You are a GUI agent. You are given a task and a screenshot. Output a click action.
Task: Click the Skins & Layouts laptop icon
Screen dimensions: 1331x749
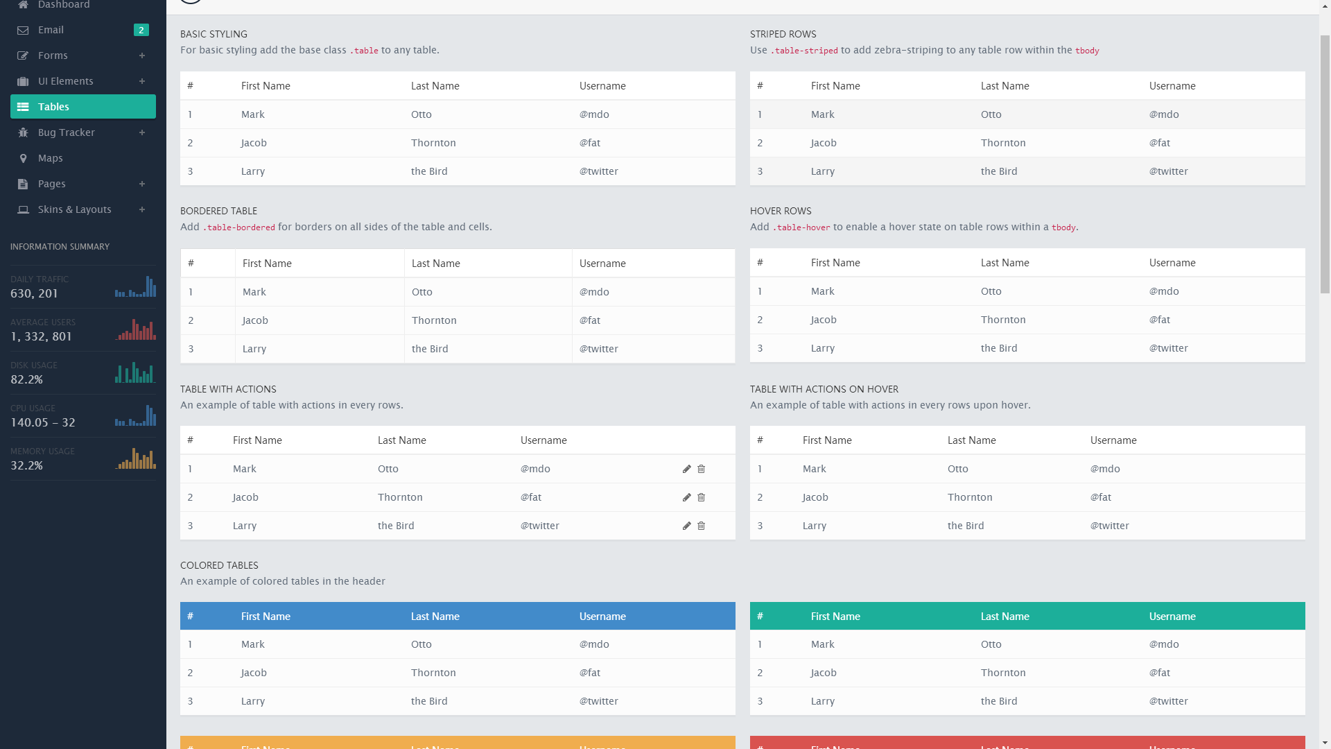[x=23, y=210]
